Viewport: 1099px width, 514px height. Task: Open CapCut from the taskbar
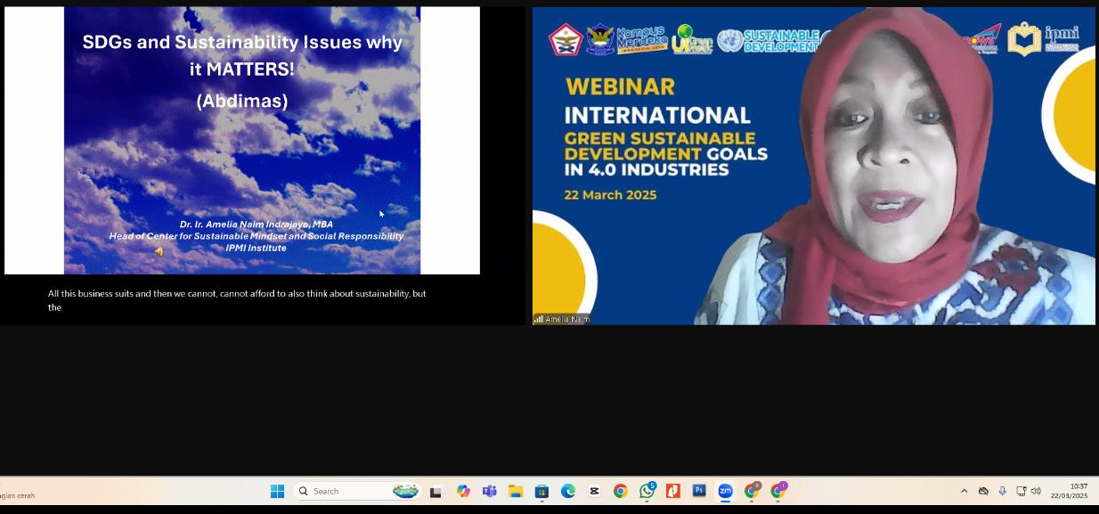(x=594, y=491)
